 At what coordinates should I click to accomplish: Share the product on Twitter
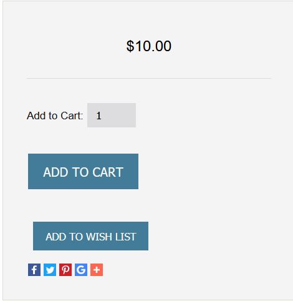pos(50,270)
